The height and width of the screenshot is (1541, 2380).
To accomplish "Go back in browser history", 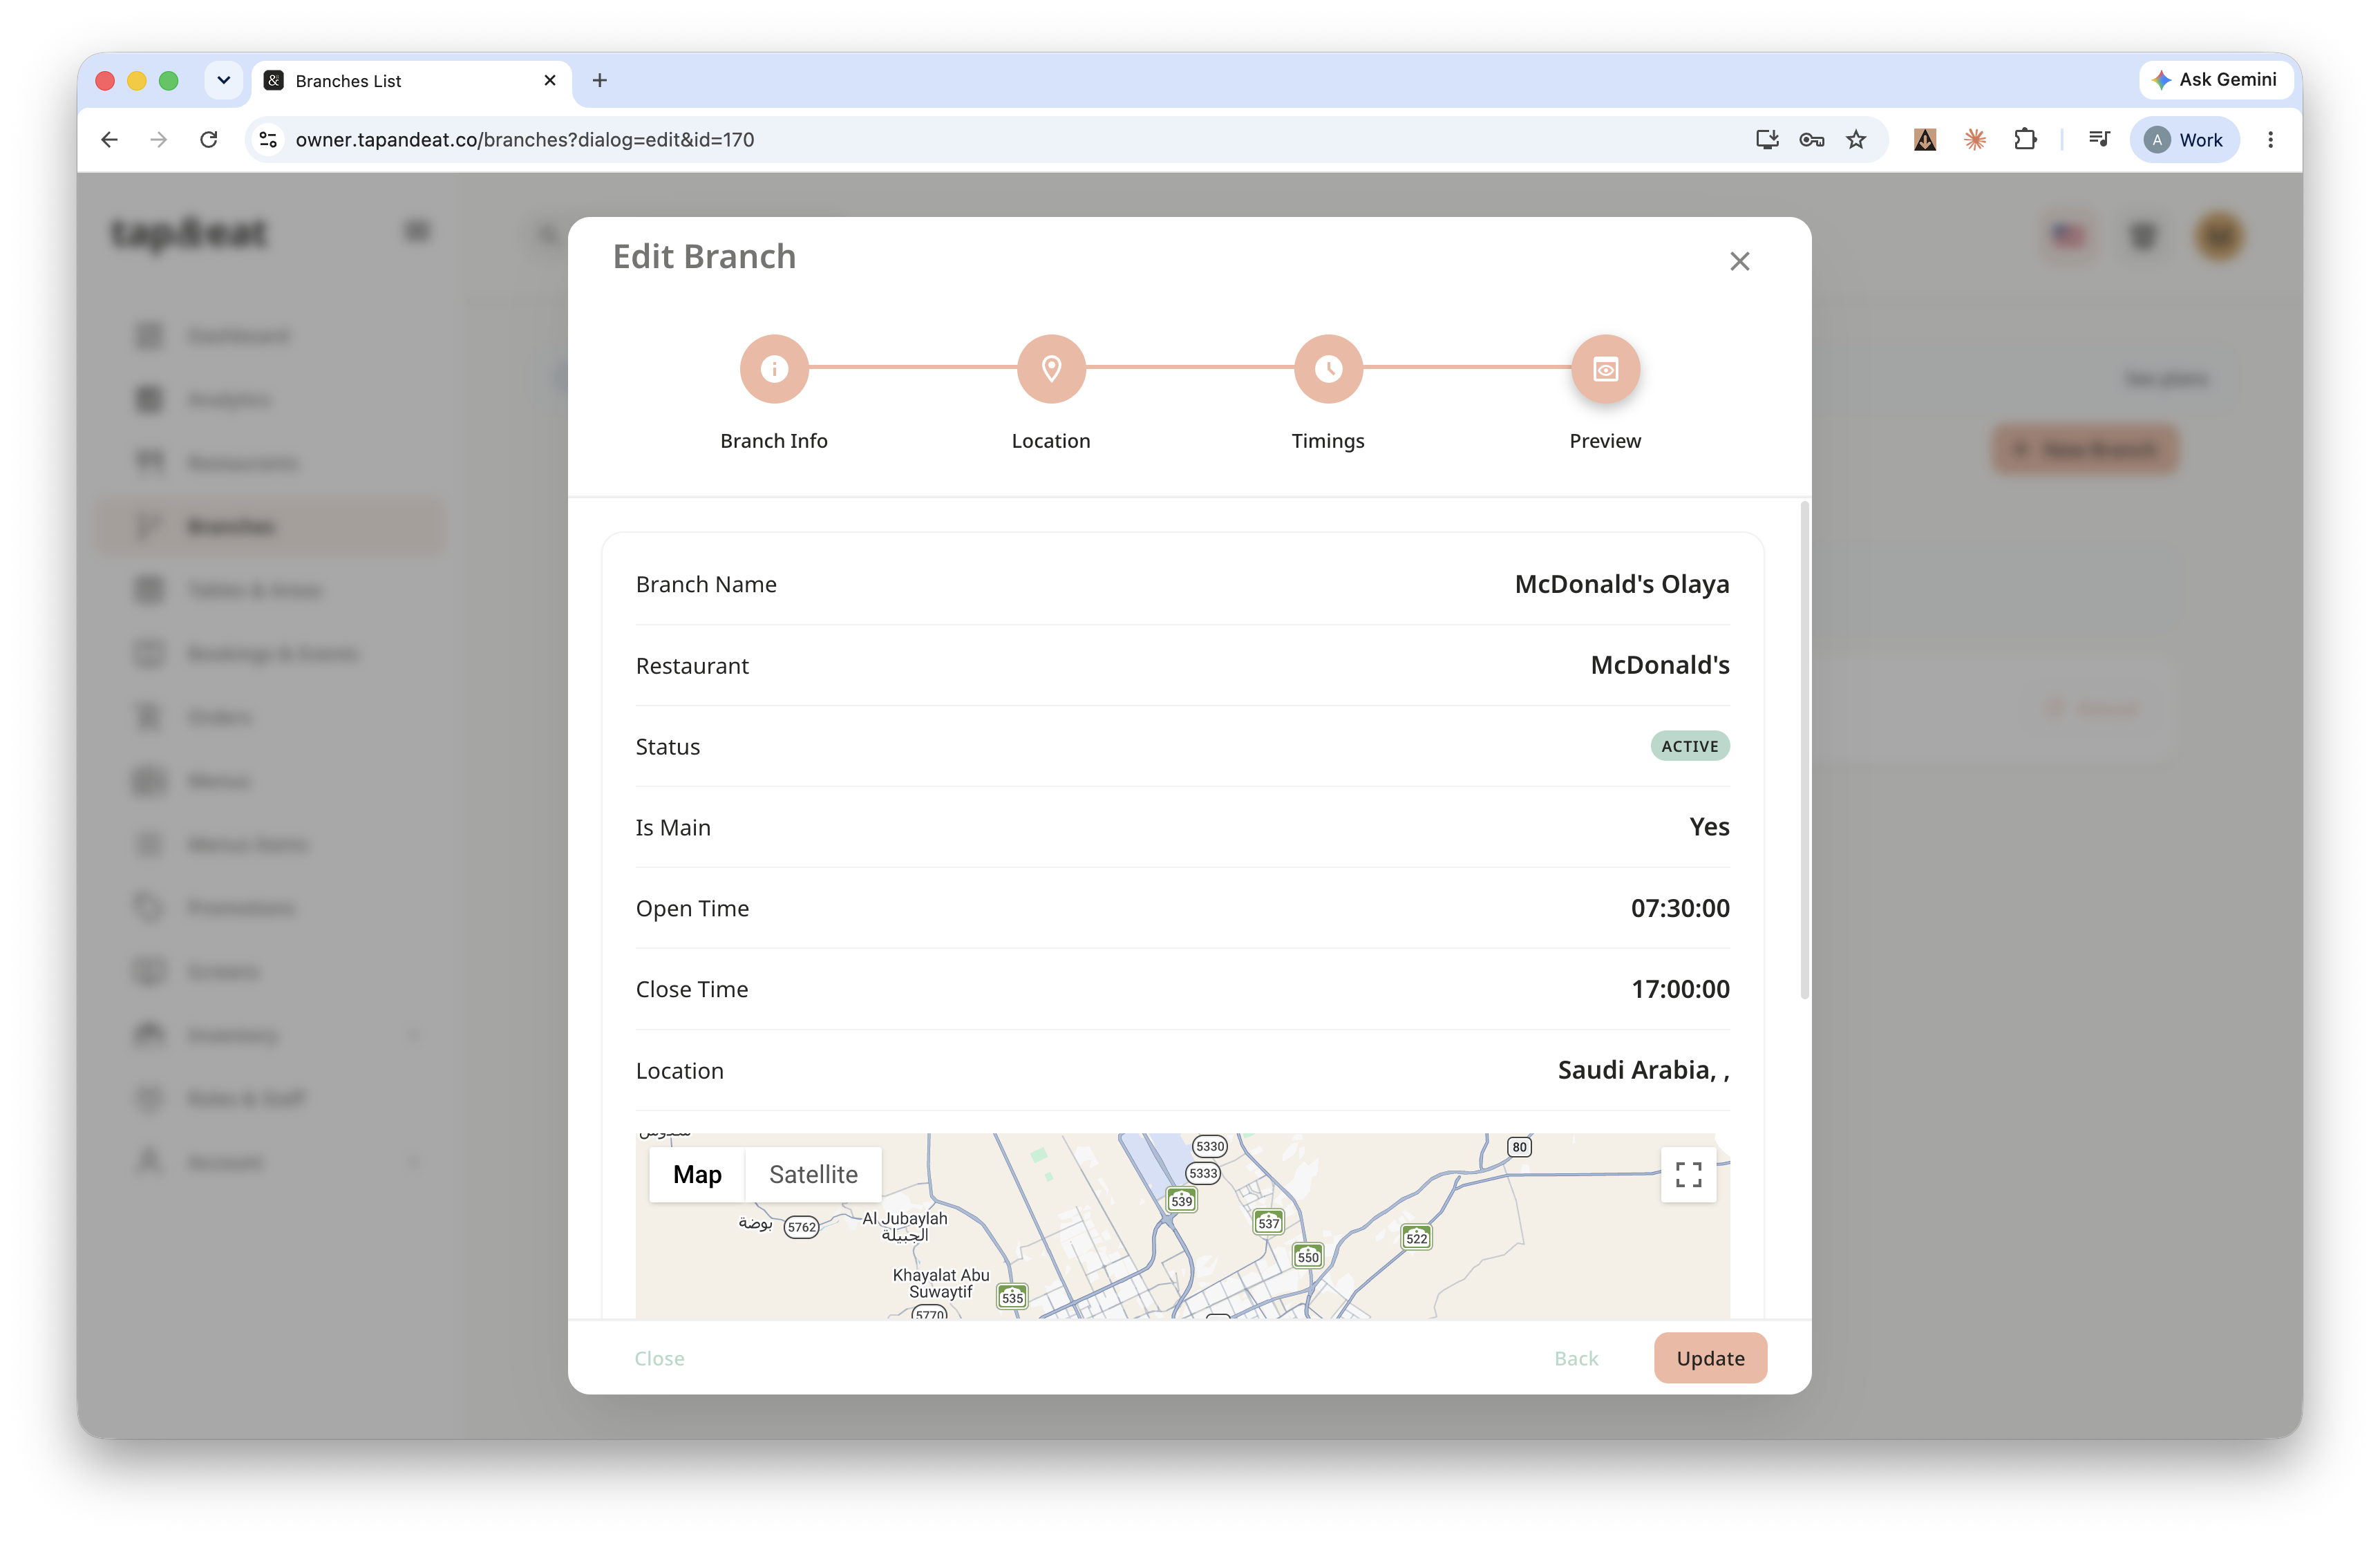I will [x=109, y=140].
